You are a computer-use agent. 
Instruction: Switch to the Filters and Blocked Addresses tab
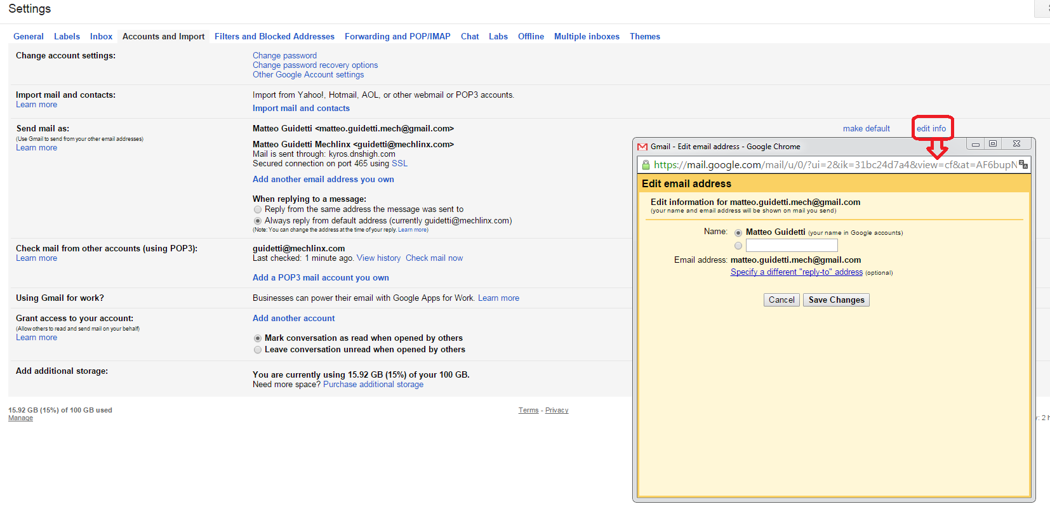(x=274, y=37)
